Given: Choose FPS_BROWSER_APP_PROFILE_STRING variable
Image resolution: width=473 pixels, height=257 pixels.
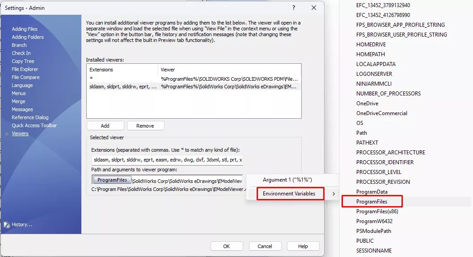Looking at the screenshot, I should point(400,25).
